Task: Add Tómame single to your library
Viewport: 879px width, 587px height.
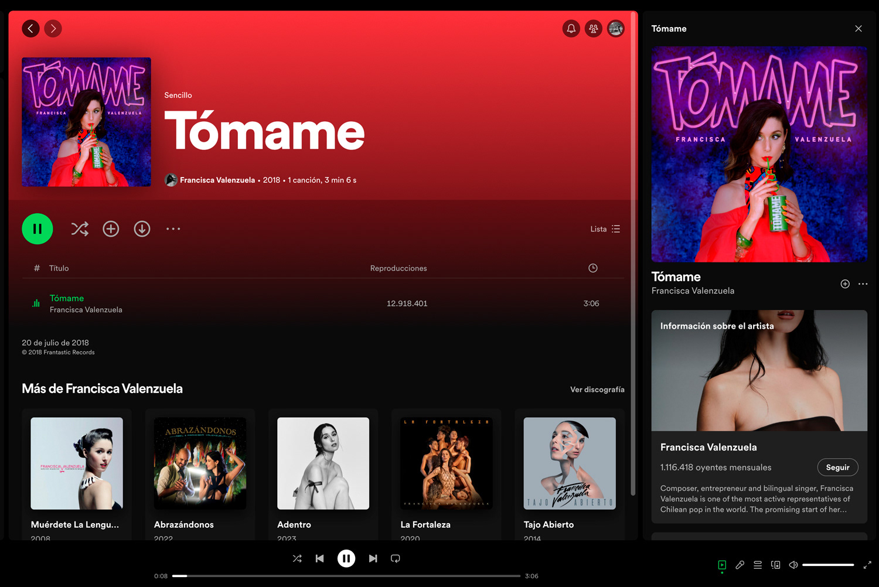Action: coord(111,229)
